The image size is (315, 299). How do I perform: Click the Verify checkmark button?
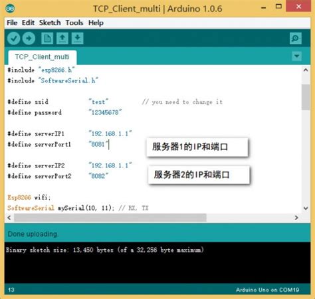click(x=14, y=39)
